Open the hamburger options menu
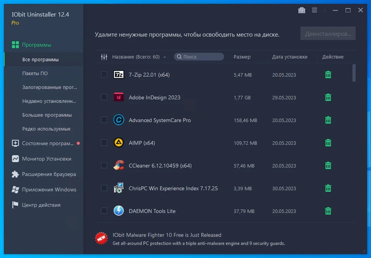The image size is (371, 258). 314,10
